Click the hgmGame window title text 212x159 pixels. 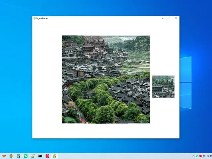click(42, 19)
